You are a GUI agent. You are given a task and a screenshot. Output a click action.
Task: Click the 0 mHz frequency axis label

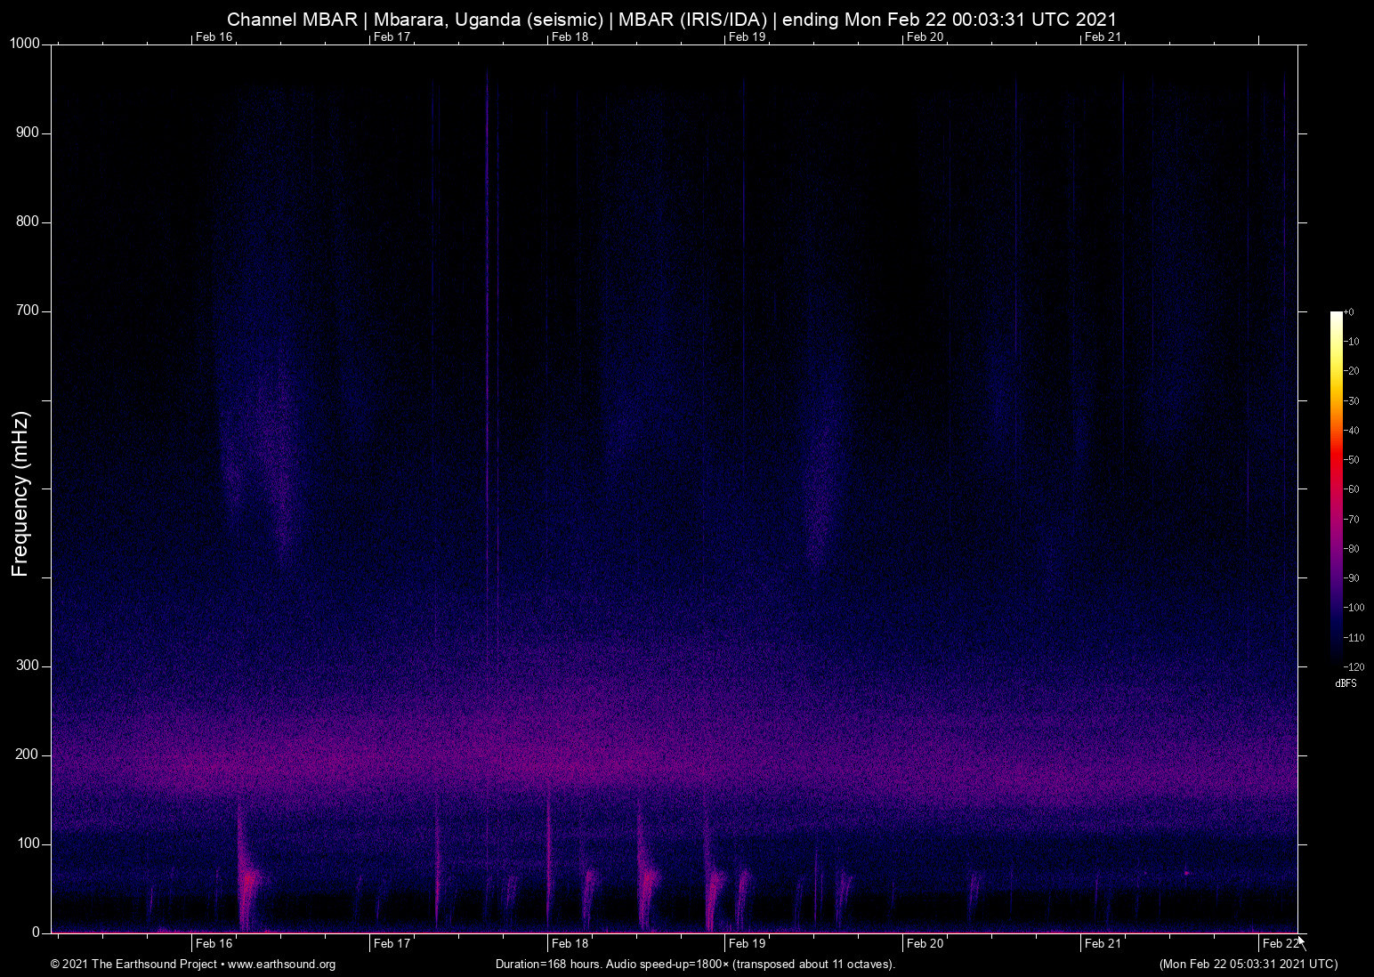pyautogui.click(x=36, y=933)
